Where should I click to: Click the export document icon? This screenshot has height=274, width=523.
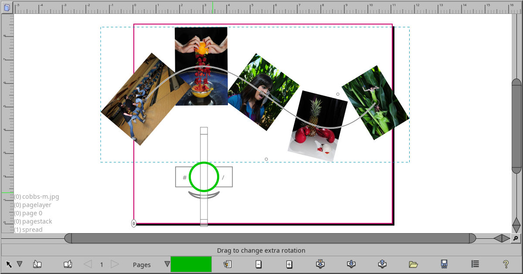382,264
